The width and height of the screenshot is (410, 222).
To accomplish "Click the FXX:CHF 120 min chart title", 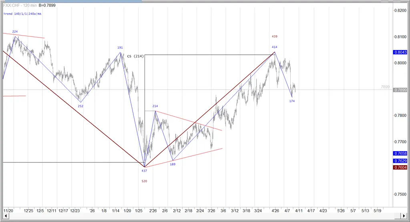I will pos(19,6).
